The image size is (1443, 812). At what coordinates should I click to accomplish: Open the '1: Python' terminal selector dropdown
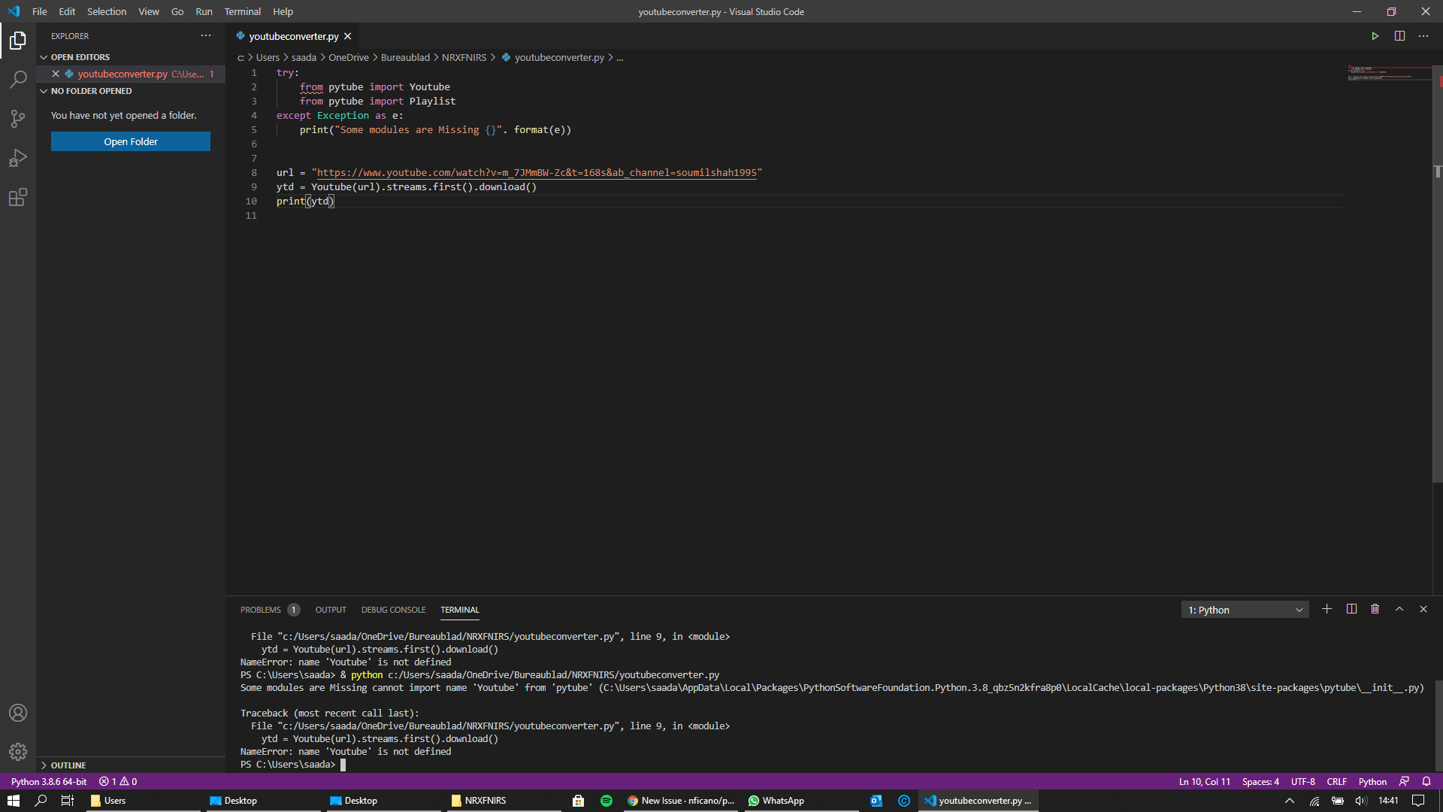(x=1244, y=609)
